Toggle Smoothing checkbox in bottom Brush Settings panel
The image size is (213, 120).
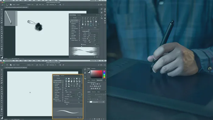tap(54, 99)
